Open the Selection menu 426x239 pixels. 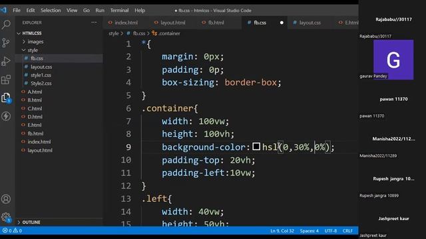pyautogui.click(x=51, y=11)
